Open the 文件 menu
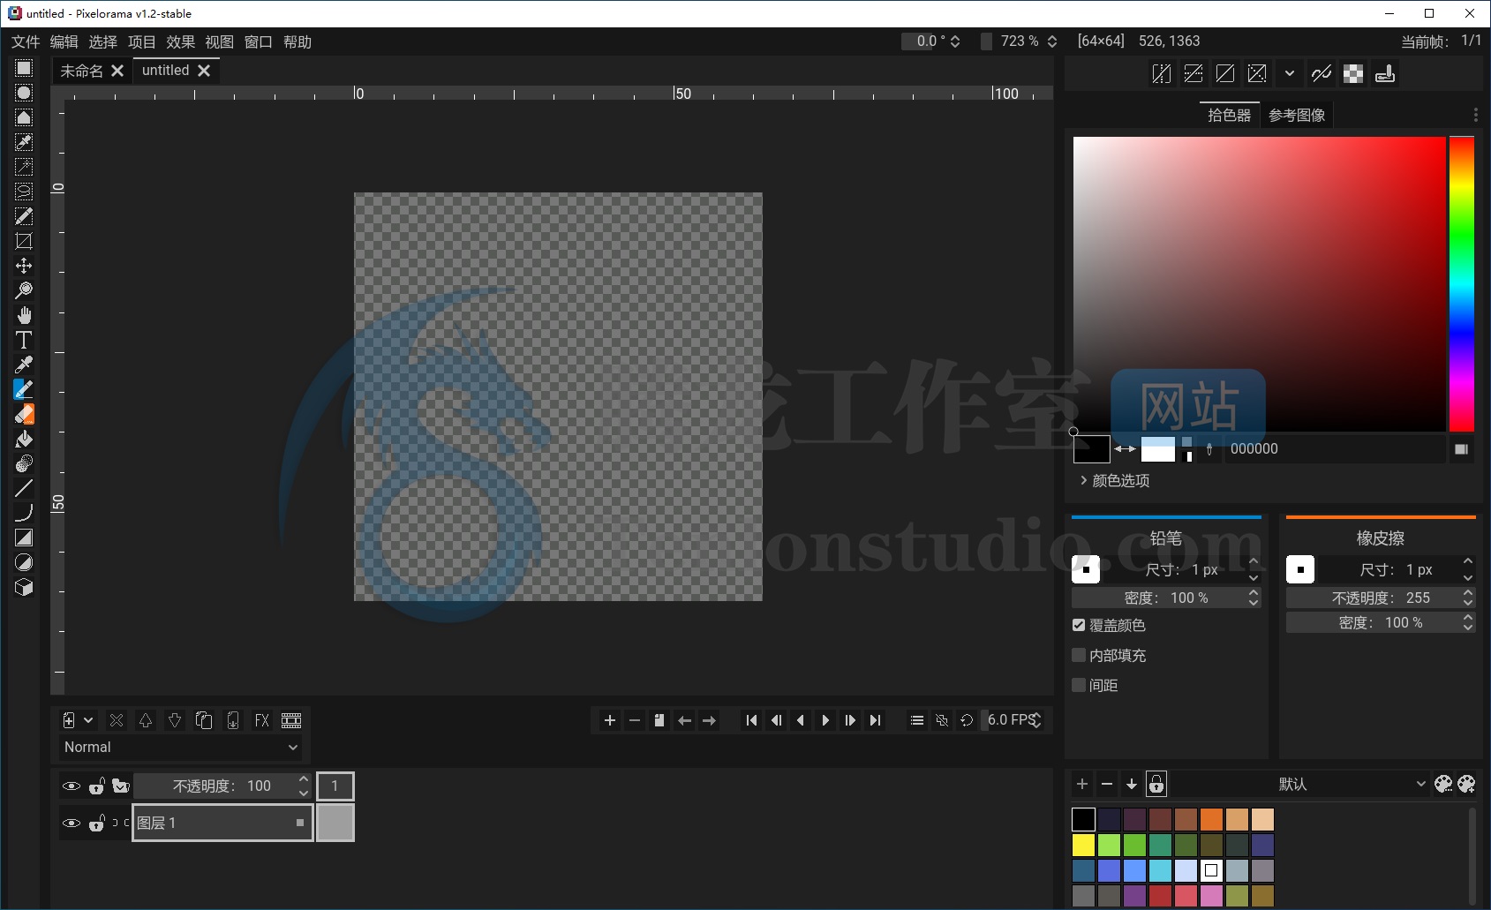 (26, 41)
